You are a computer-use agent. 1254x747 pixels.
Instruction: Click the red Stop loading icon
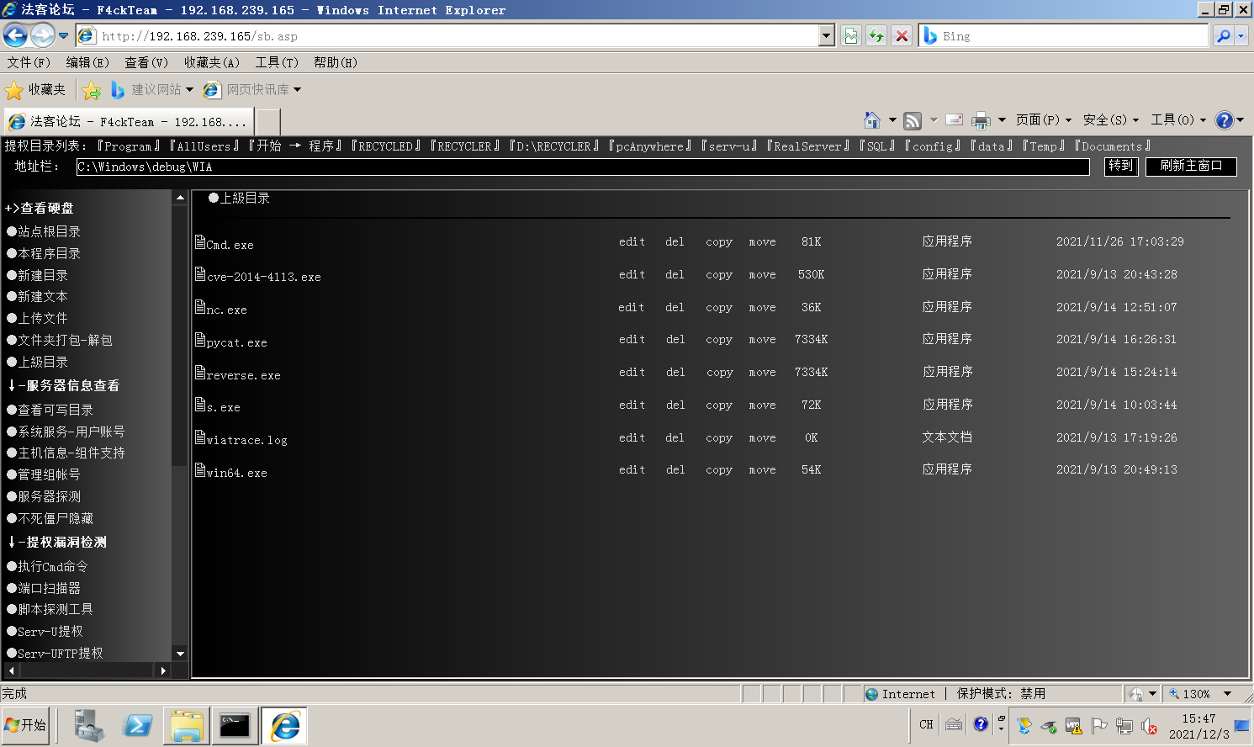pos(902,35)
